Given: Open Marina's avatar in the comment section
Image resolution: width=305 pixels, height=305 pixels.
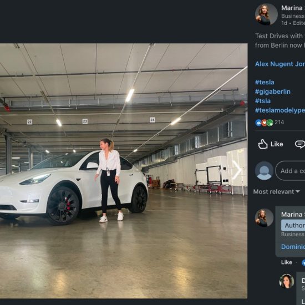Looking at the screenshot, I should 264,218.
